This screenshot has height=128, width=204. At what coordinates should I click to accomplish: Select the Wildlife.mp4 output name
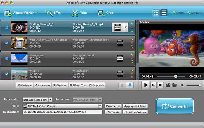[x=81, y=71]
